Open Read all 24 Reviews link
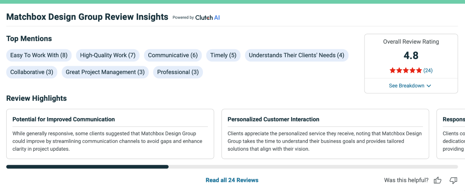 coord(232,180)
